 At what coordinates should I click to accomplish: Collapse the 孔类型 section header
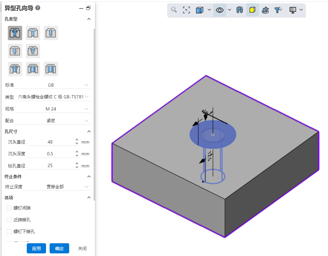point(89,19)
